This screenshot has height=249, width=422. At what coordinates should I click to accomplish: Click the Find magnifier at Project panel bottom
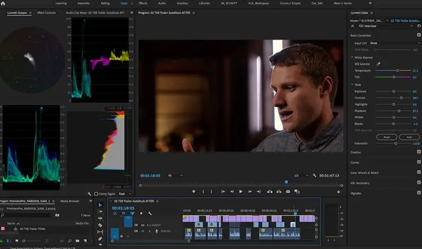(x=70, y=241)
